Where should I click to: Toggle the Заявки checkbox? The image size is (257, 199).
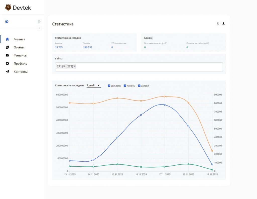(x=139, y=86)
